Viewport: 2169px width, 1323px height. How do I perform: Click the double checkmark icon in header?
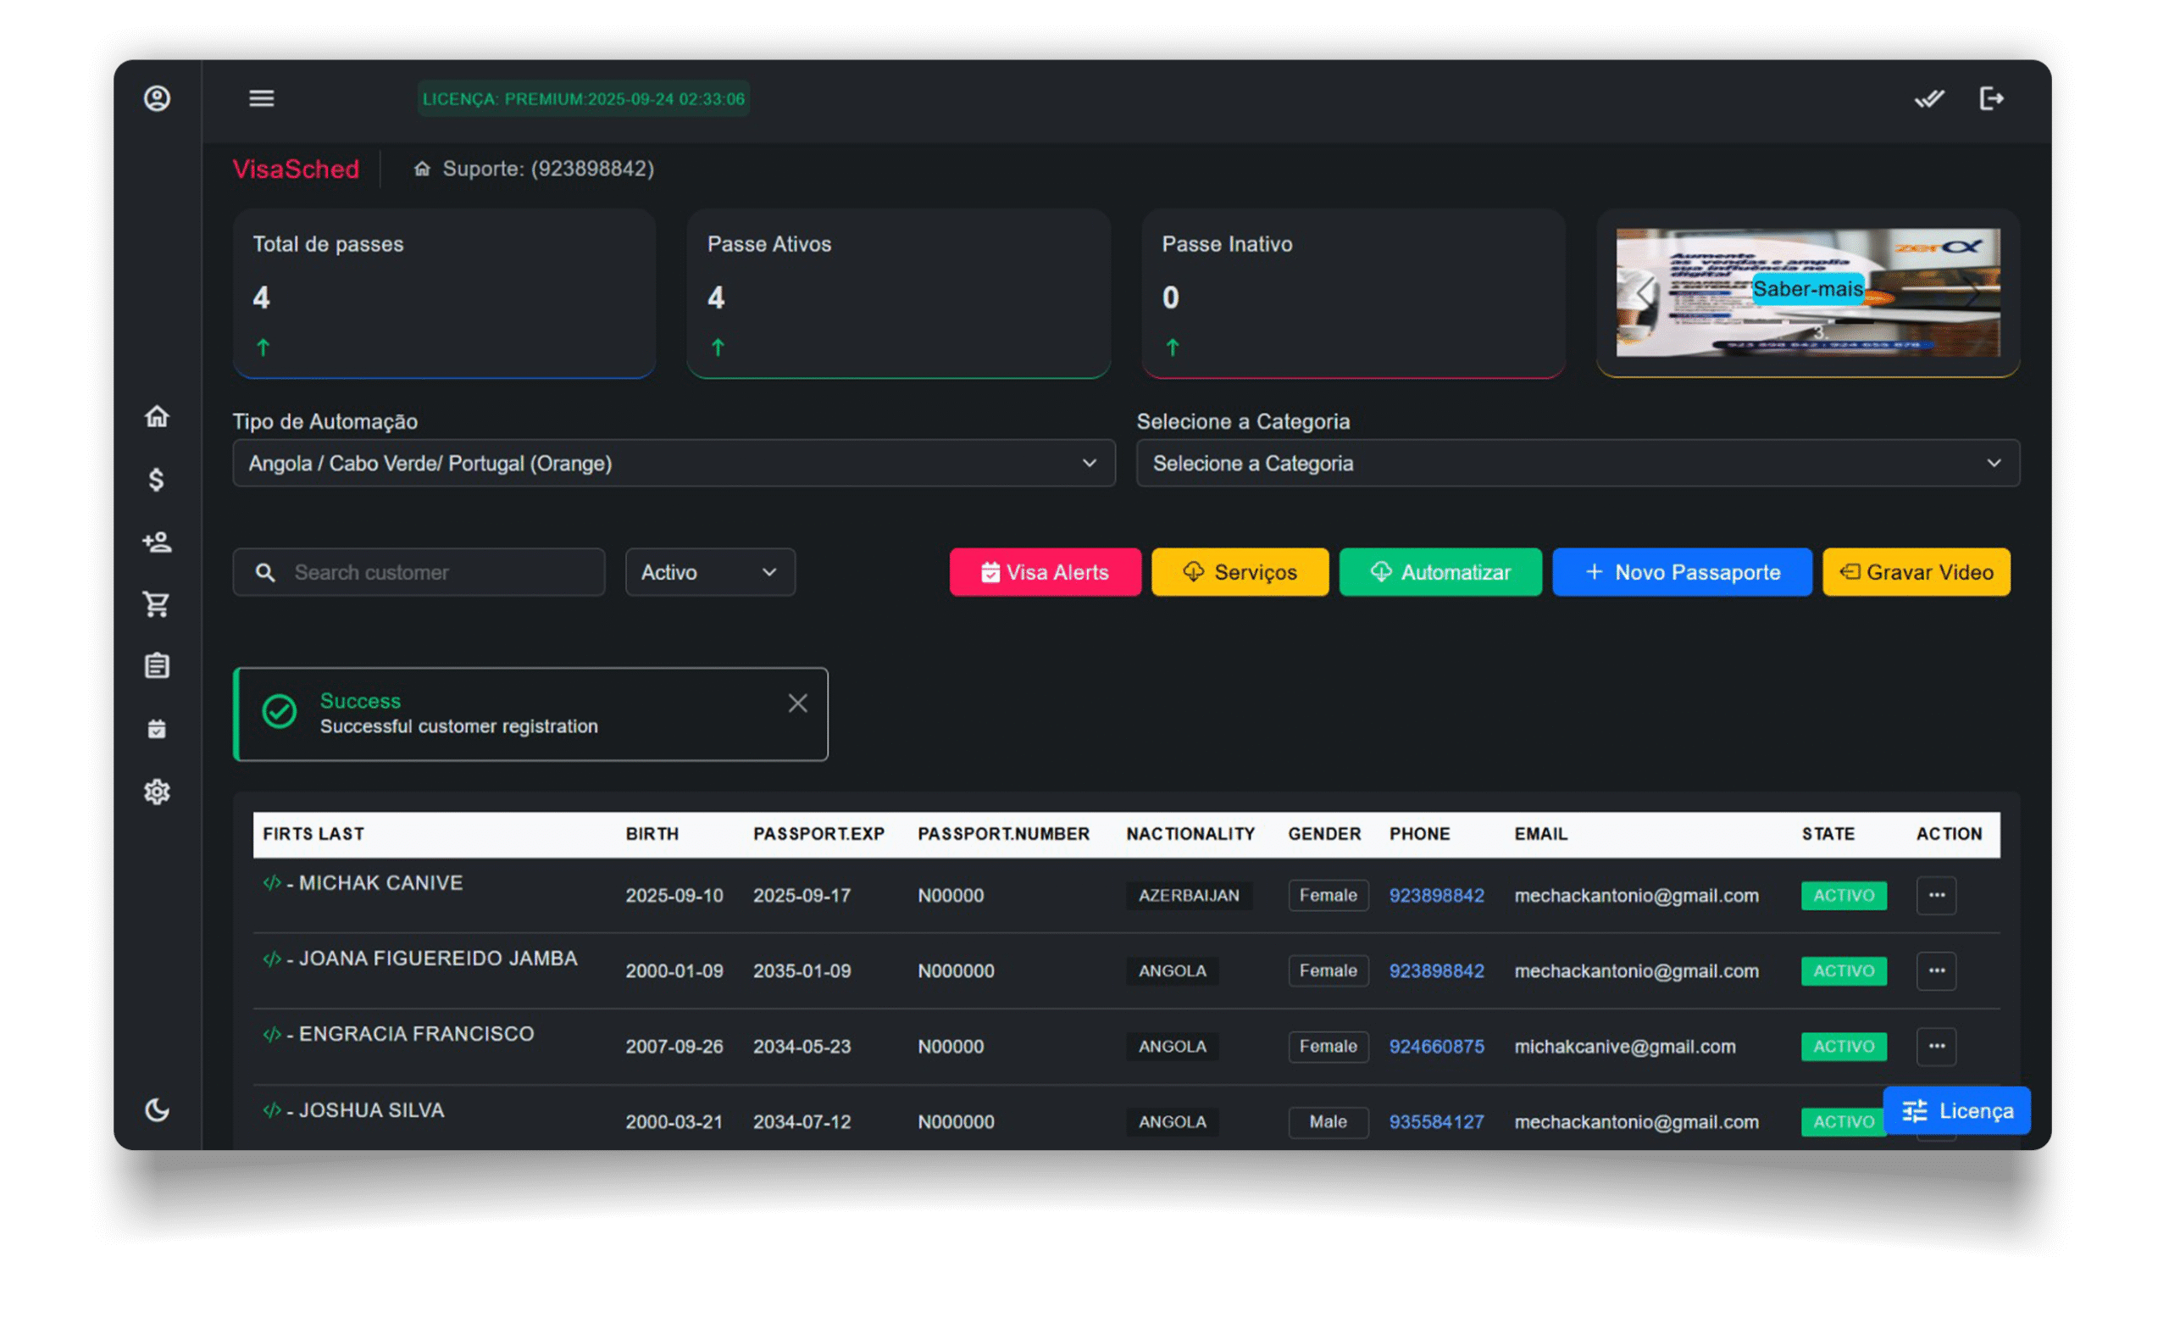tap(1928, 97)
